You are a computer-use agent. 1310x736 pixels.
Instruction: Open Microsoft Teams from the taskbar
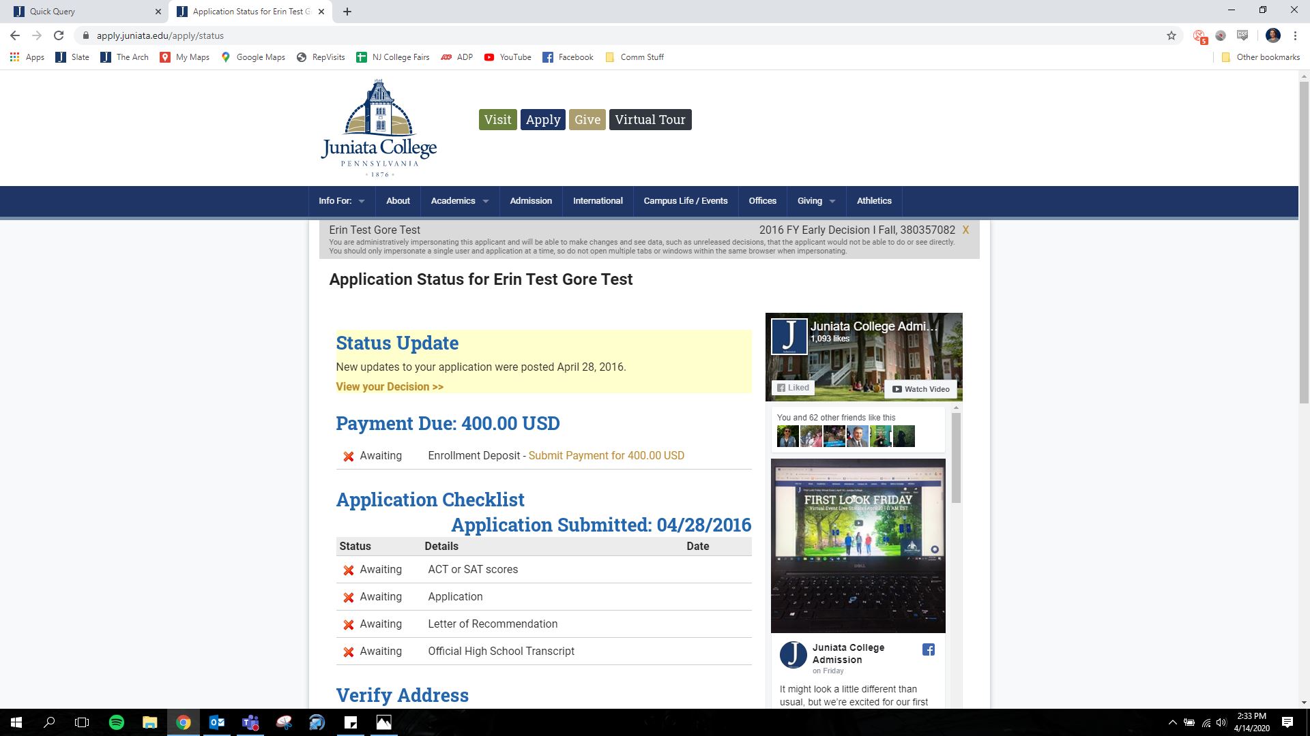[250, 722]
